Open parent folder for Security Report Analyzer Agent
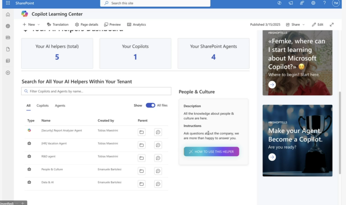The height and width of the screenshot is (205, 346). [142, 132]
